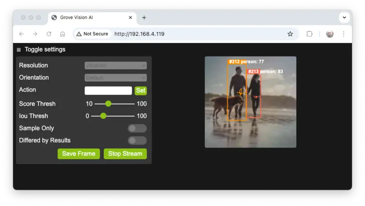Click the Stop Stream button
The image size is (365, 206).
(125, 154)
